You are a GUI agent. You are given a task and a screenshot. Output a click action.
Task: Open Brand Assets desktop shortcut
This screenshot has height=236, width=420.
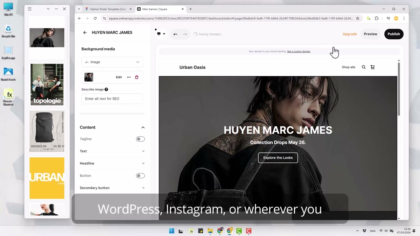(8, 74)
